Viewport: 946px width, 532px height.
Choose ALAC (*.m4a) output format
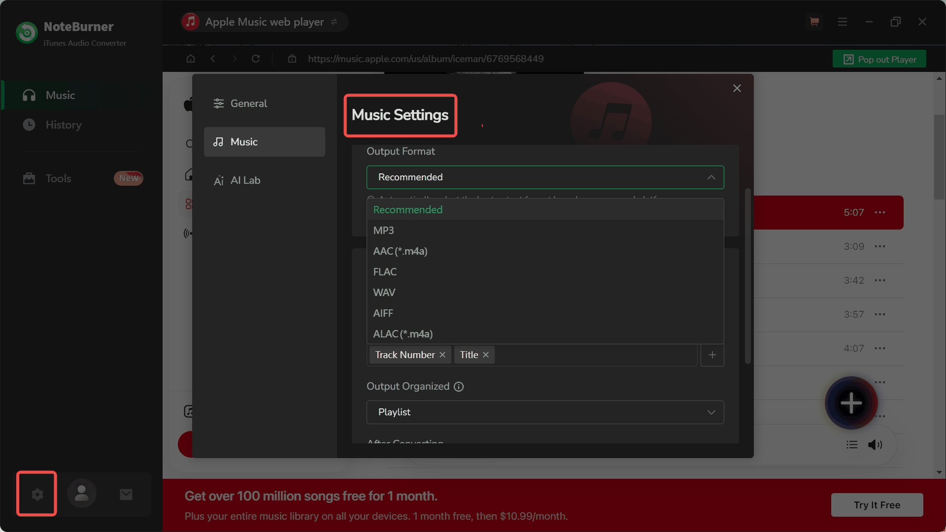pyautogui.click(x=545, y=334)
